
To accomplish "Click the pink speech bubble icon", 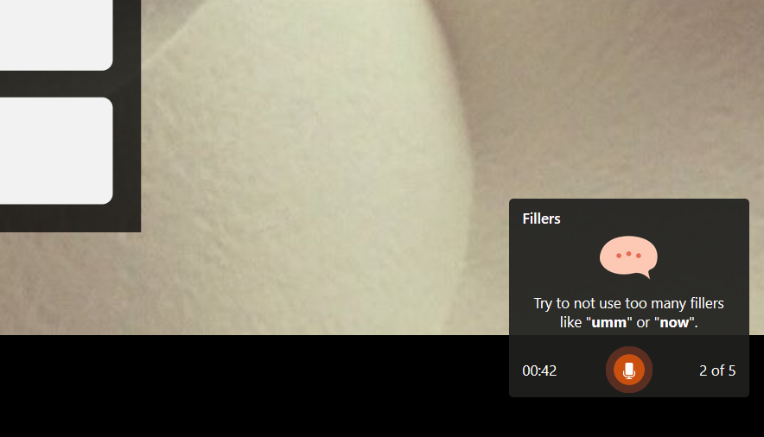I will [x=628, y=256].
